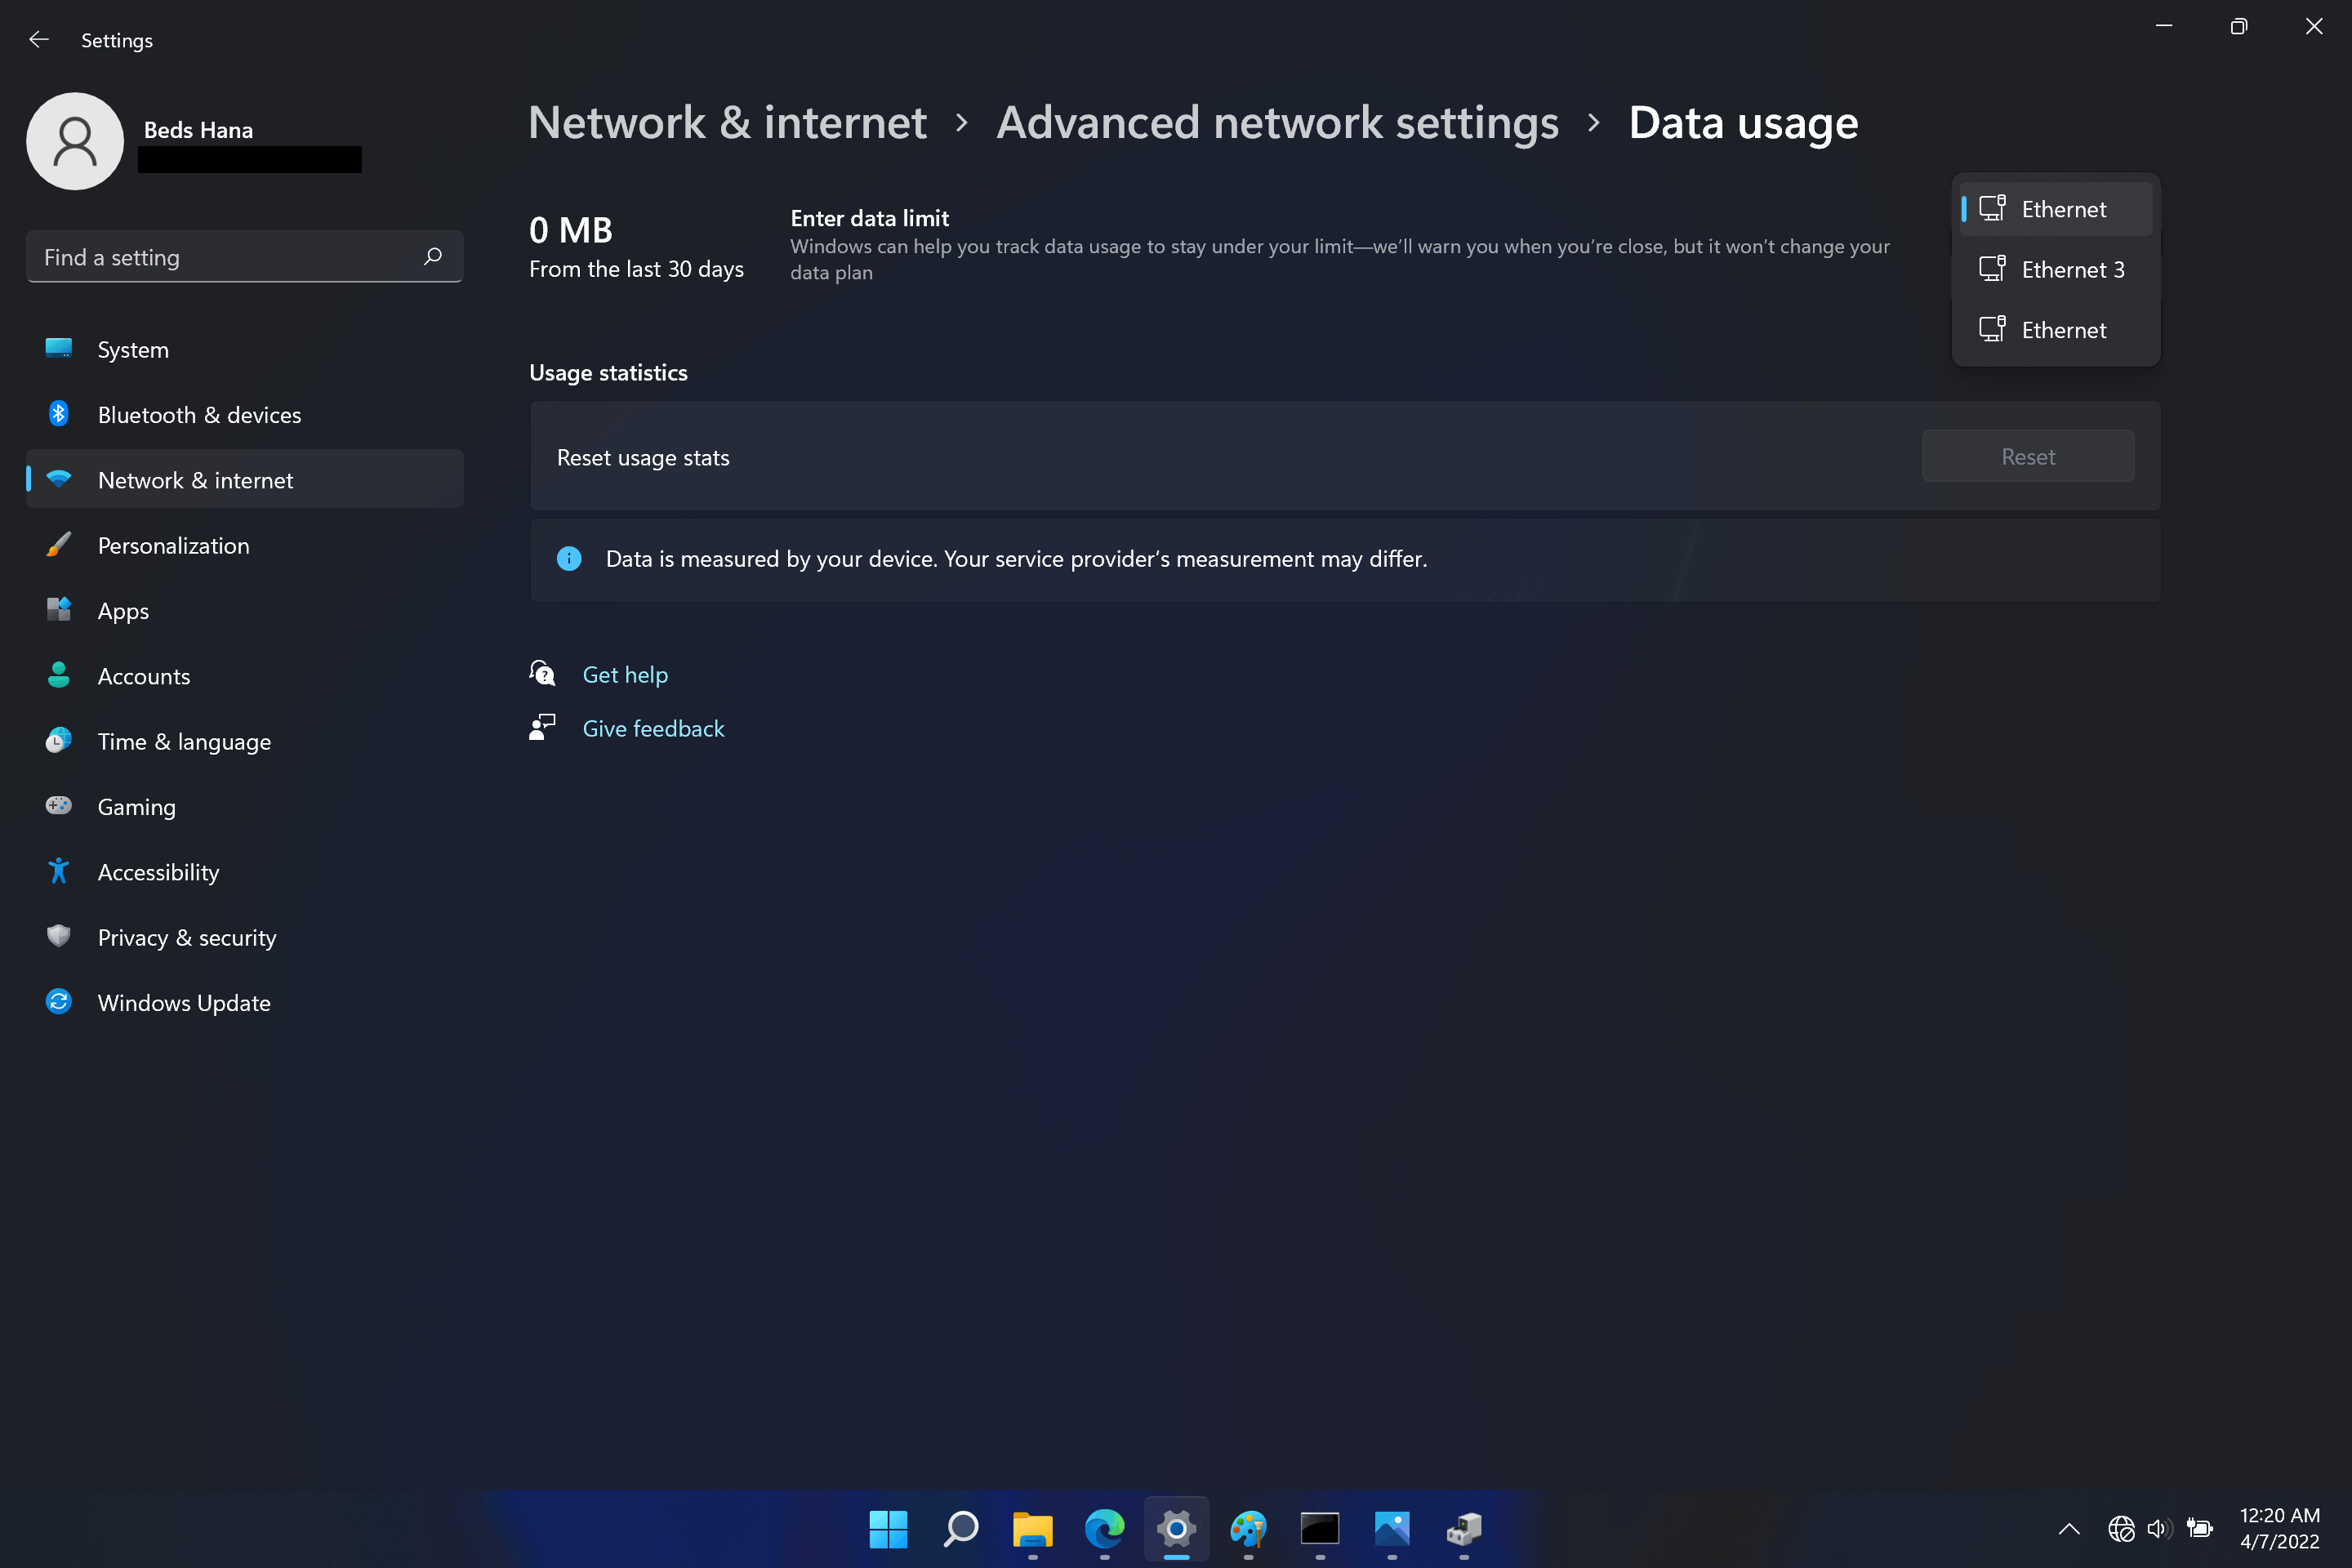Viewport: 2352px width, 1568px height.
Task: Open Privacy & security settings
Action: coord(187,937)
